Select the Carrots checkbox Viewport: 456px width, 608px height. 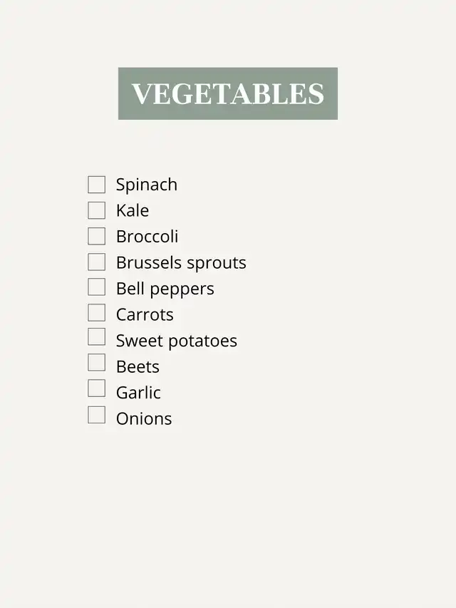97,313
